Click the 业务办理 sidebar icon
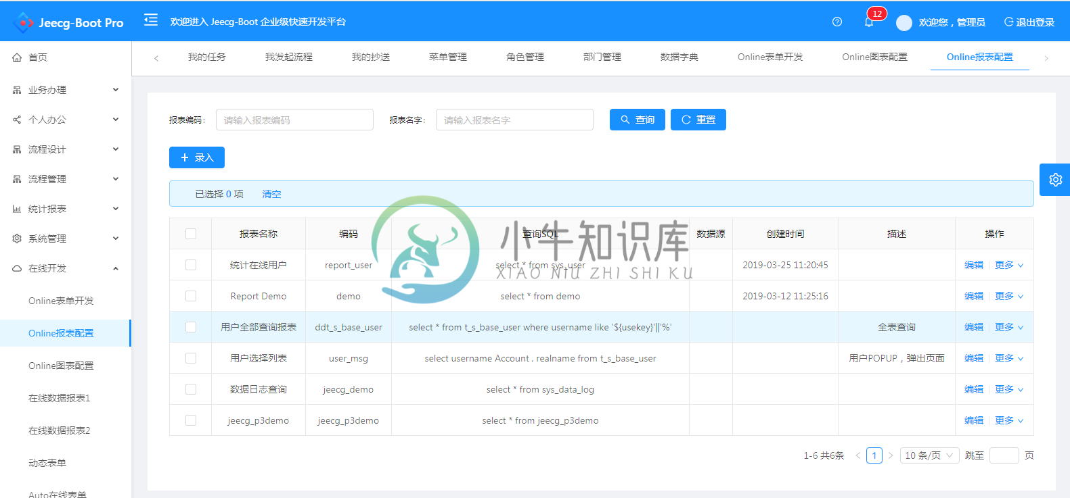 point(17,90)
